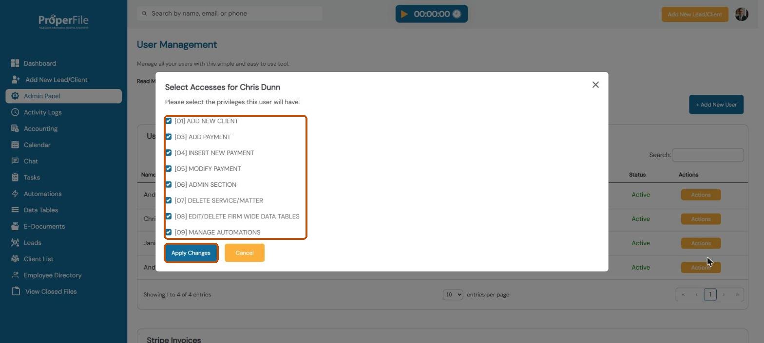The image size is (764, 343).
Task: Uncheck [01] ADD NEW CLIENT
Action: point(169,121)
